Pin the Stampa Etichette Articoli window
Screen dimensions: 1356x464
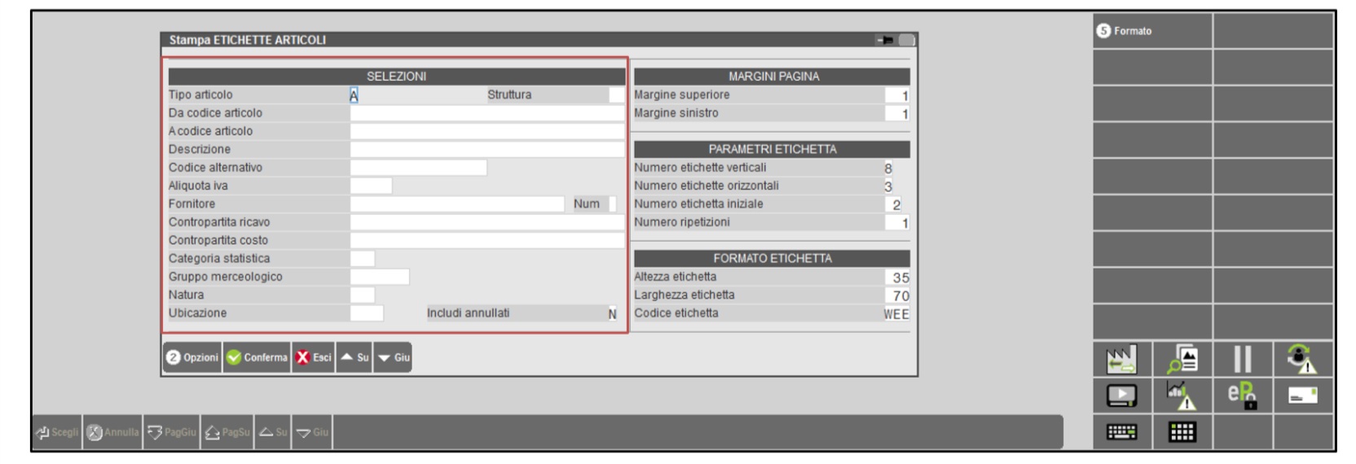coord(885,40)
